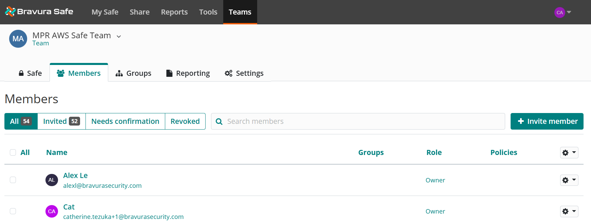Check the Alex Le row checkbox
Viewport: 591px width, 223px height.
tap(13, 180)
